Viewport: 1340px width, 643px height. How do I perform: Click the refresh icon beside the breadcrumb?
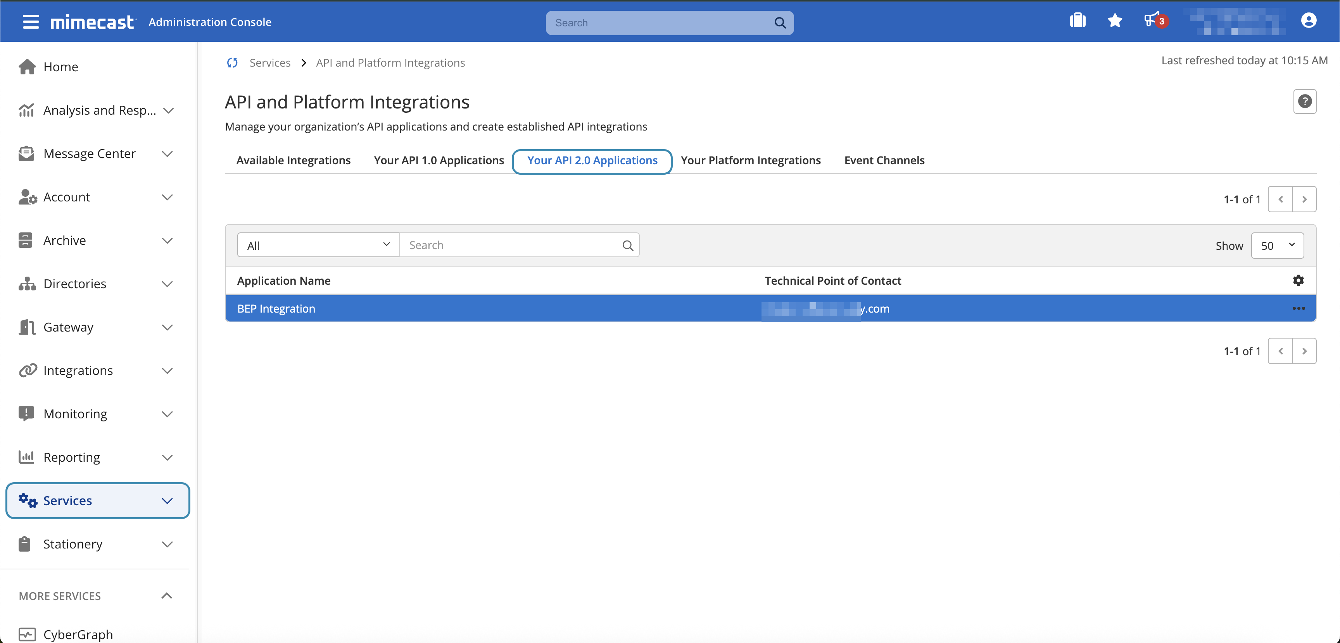click(x=232, y=62)
